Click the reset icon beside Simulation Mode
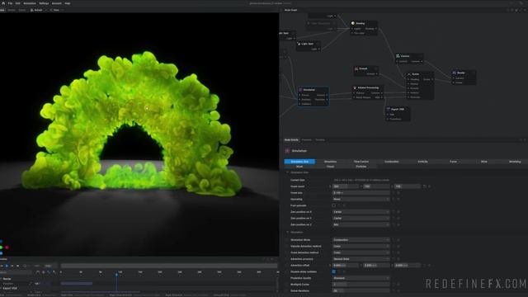This screenshot has height=297, width=528. tap(394, 240)
